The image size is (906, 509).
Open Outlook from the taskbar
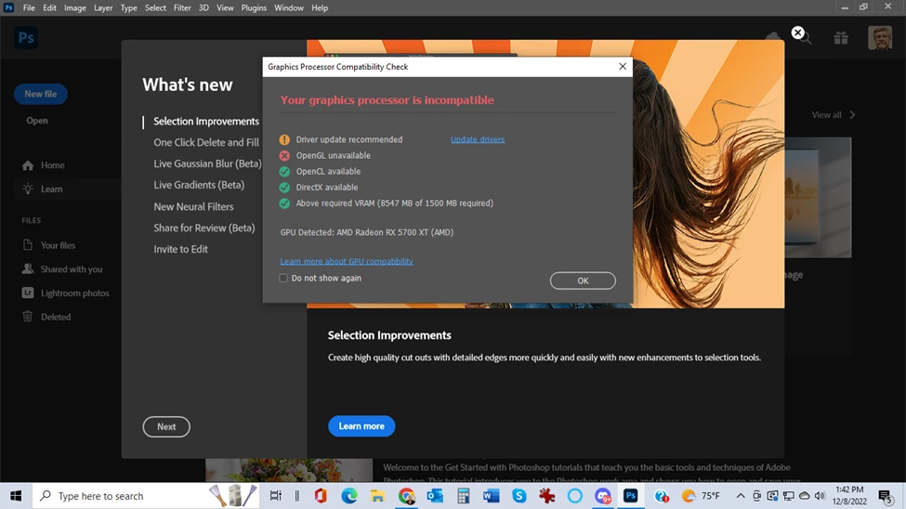click(x=435, y=496)
